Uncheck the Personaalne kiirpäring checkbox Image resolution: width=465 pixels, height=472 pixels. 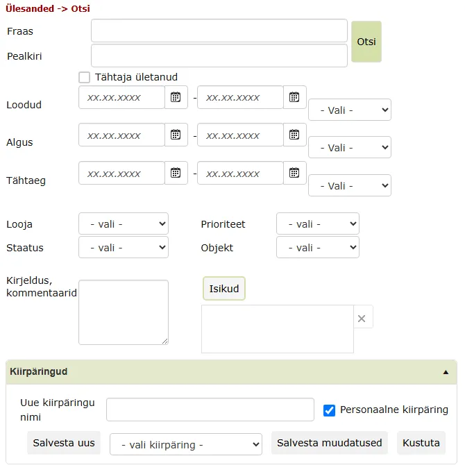point(329,410)
